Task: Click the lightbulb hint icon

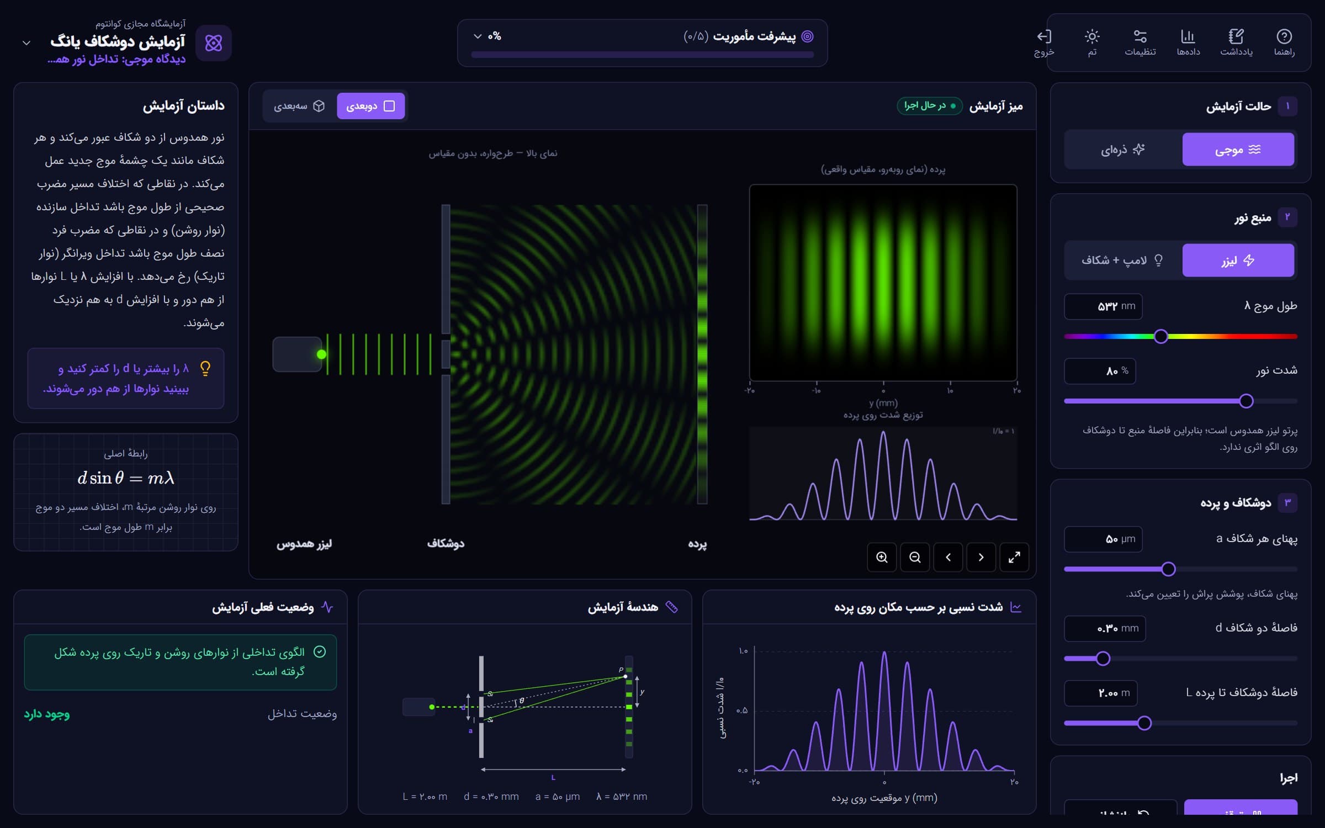Action: point(205,368)
